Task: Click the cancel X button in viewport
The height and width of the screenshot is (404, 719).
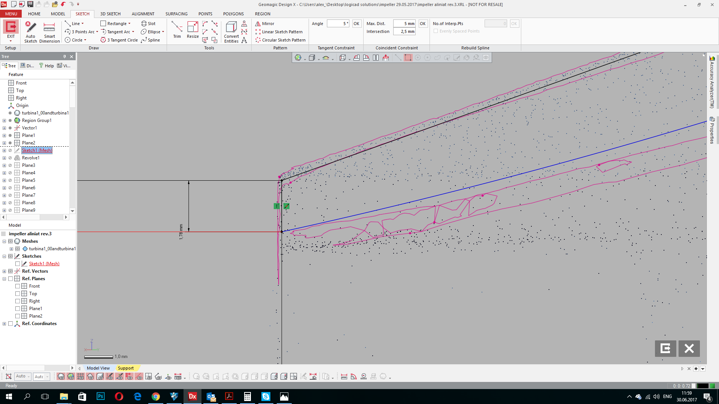Action: [689, 349]
